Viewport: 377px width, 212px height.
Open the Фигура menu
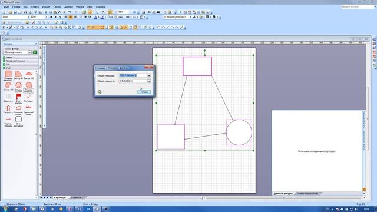click(80, 7)
